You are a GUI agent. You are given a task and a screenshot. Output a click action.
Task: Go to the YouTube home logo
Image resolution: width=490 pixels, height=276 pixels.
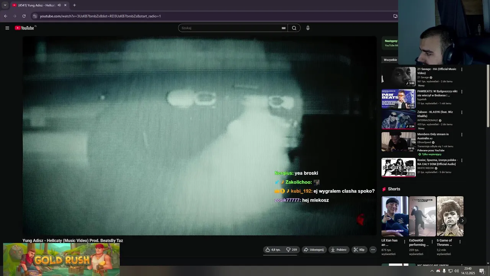tap(24, 28)
